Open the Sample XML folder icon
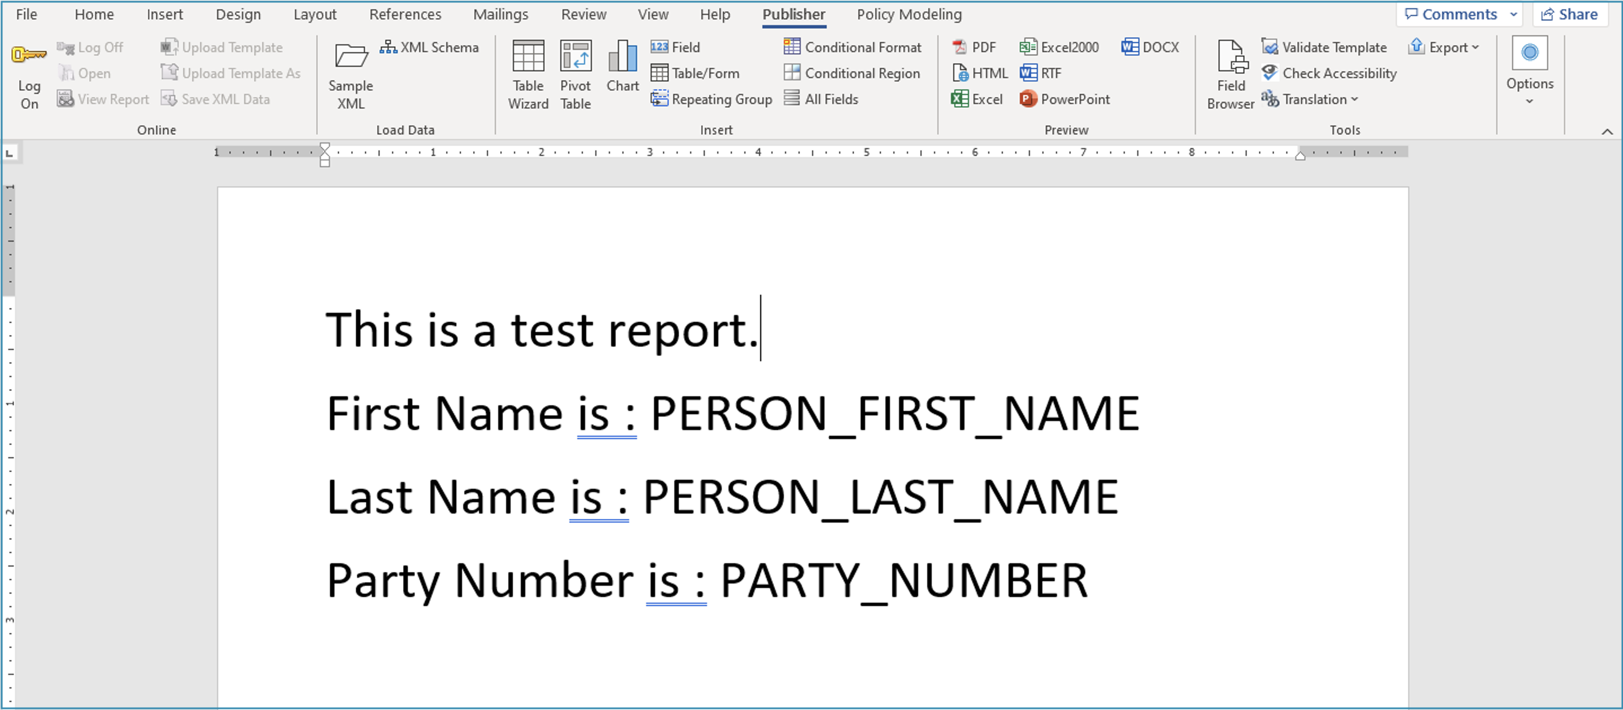This screenshot has width=1623, height=710. tap(351, 56)
